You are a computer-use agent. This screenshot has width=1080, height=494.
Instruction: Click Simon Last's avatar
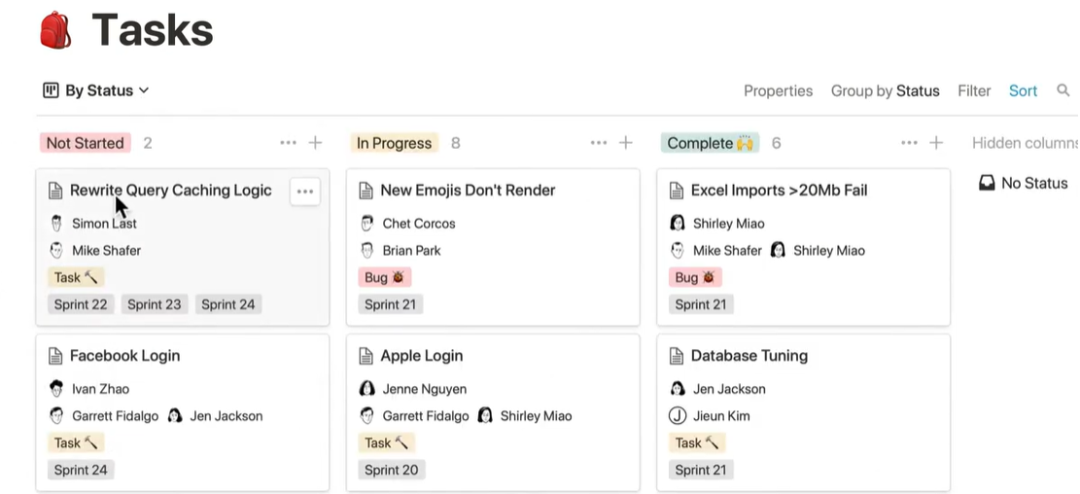pos(56,224)
